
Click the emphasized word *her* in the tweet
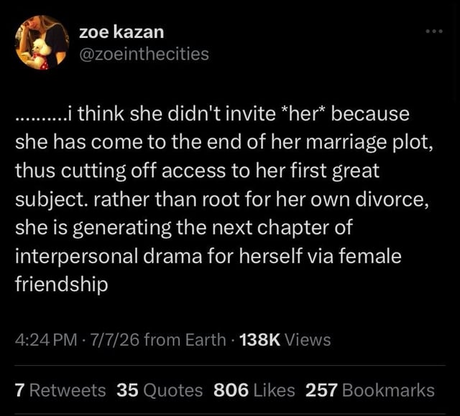[x=300, y=114]
